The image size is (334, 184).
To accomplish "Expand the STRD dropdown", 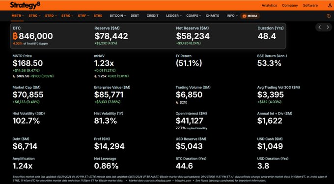I will 51,16.
